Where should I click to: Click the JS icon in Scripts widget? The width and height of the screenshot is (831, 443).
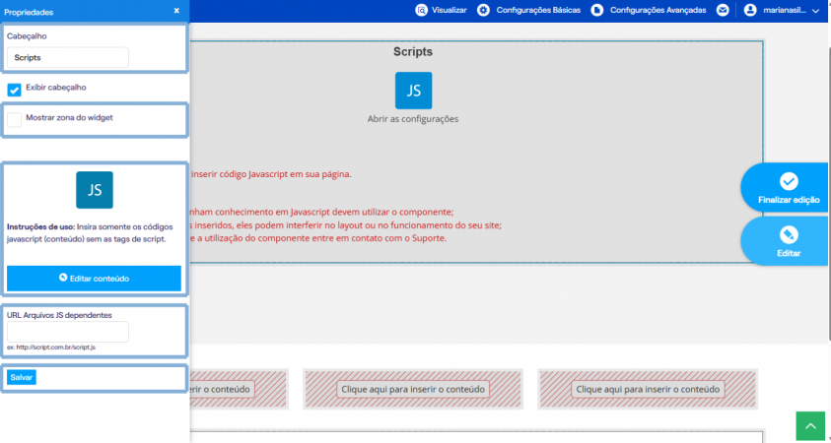point(413,91)
